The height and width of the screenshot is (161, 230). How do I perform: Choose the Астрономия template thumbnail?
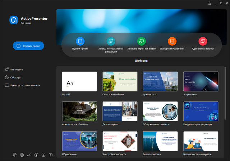click(201, 81)
